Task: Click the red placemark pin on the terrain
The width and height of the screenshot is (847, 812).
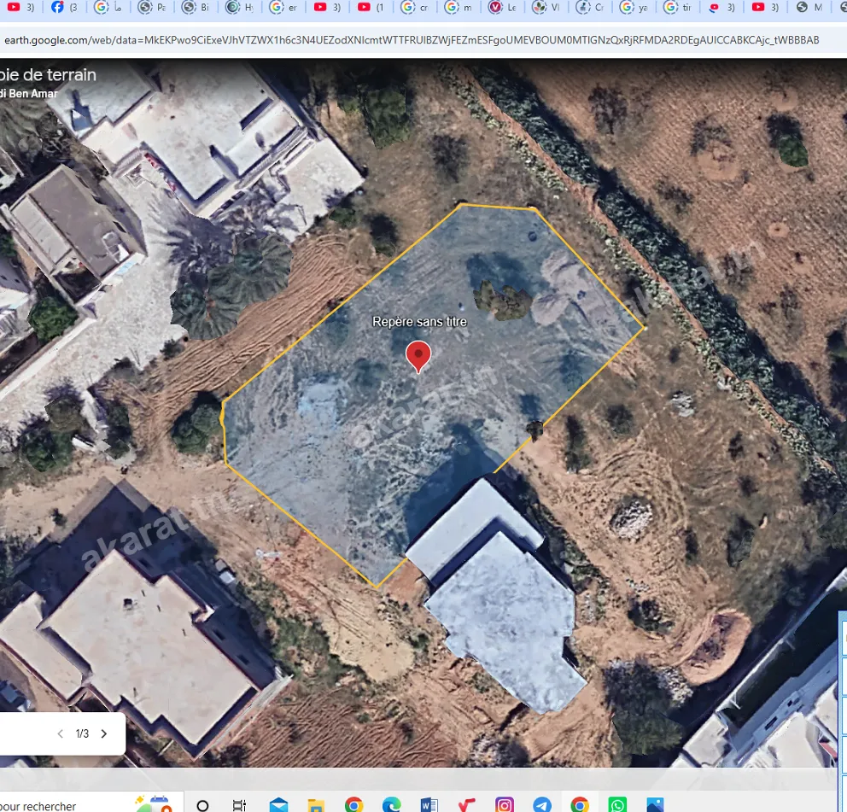Action: (x=418, y=357)
